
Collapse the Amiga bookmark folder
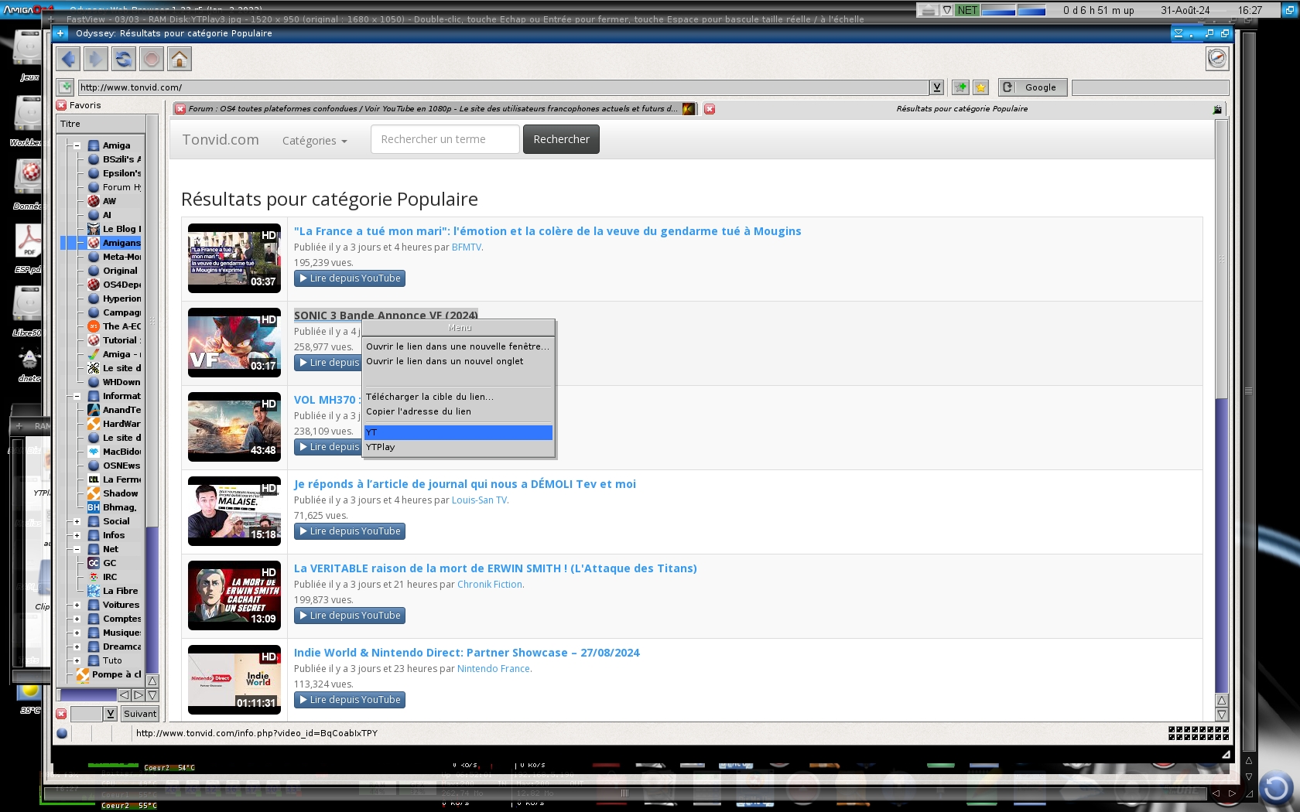[x=77, y=145]
